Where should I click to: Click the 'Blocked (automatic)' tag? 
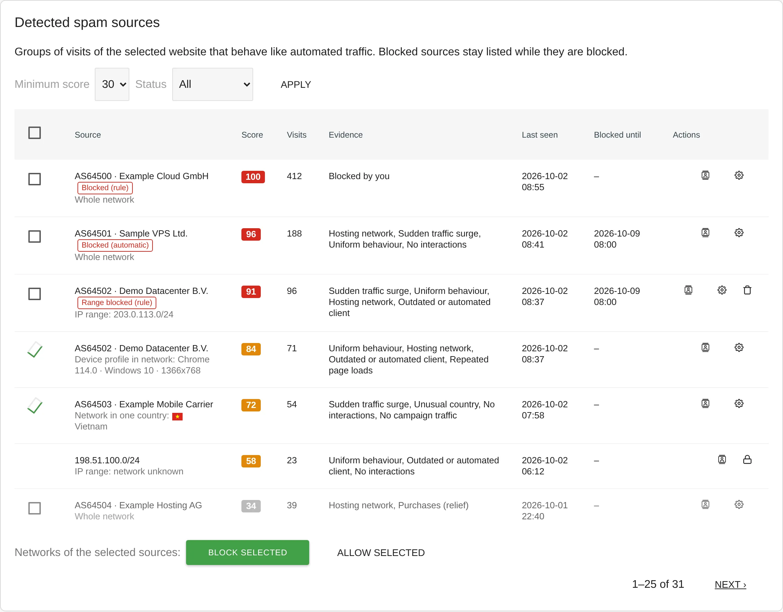click(x=115, y=245)
